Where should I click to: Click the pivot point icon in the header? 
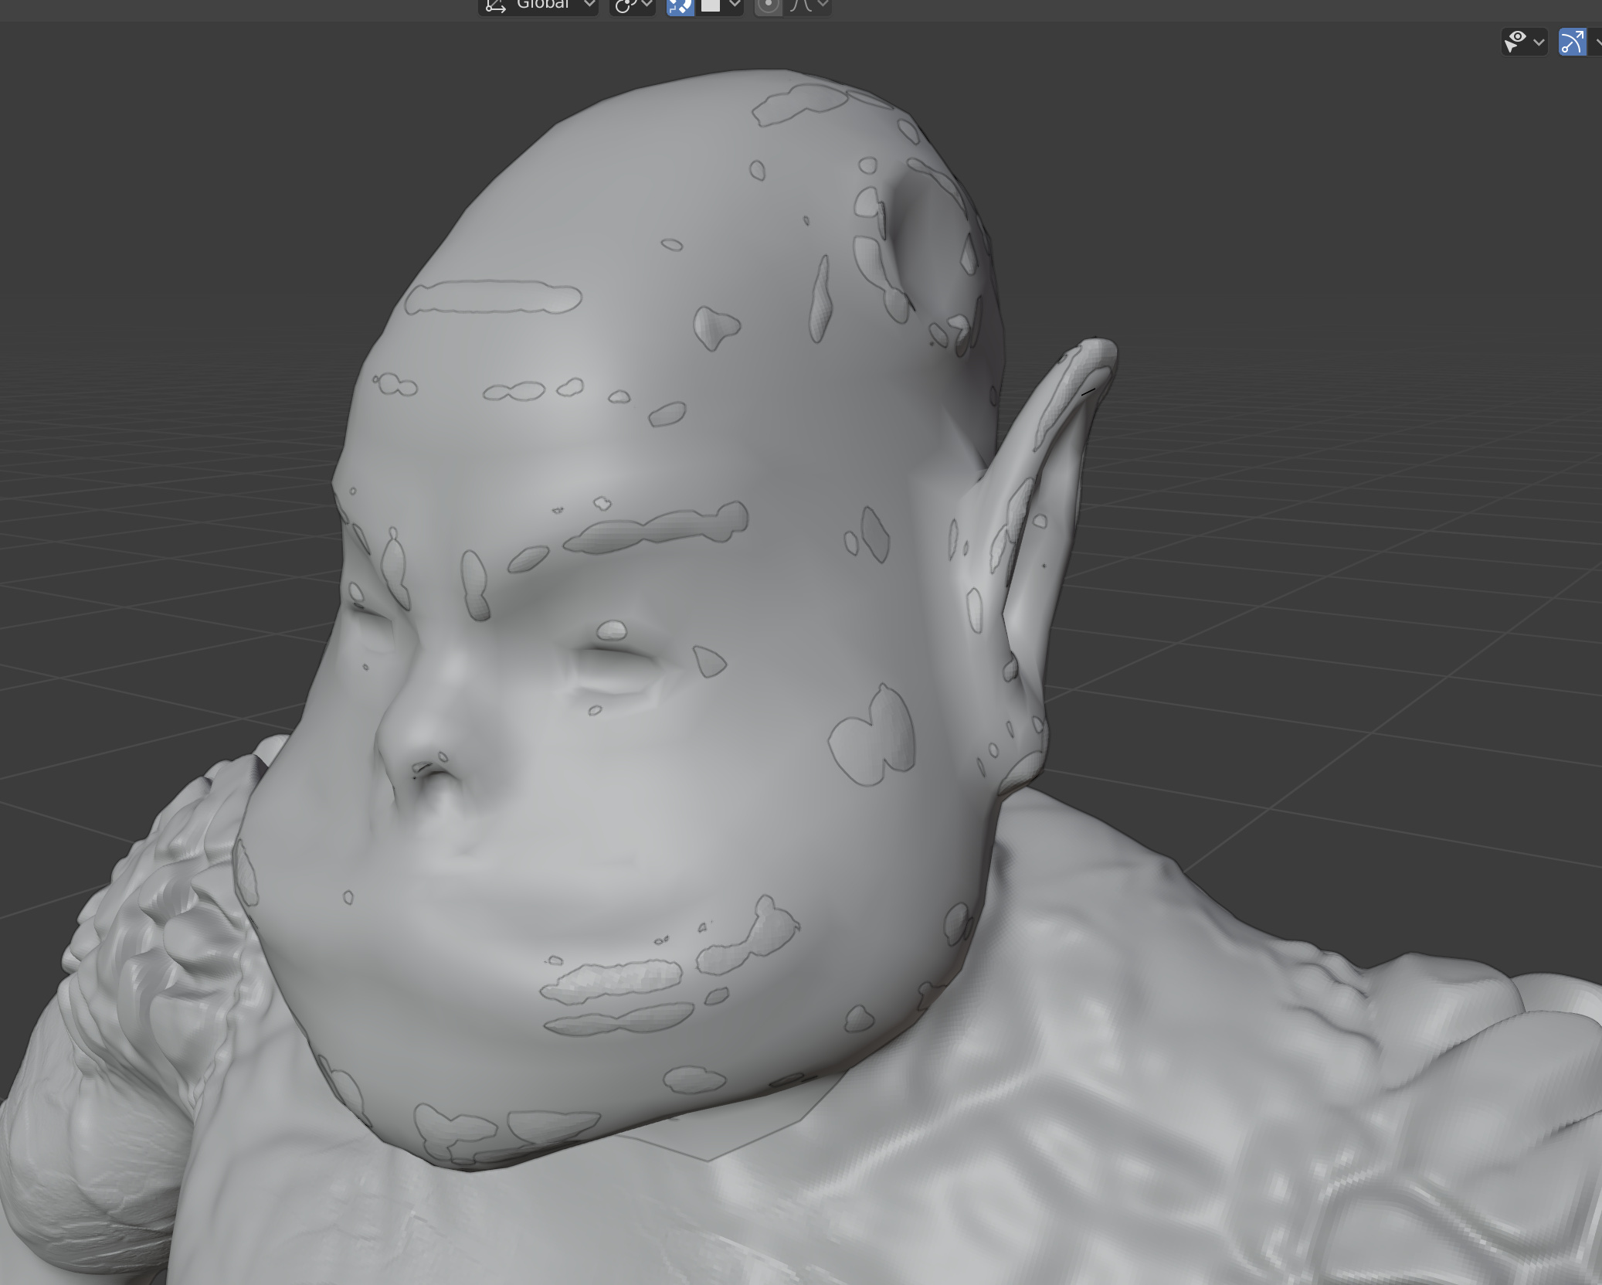[627, 5]
